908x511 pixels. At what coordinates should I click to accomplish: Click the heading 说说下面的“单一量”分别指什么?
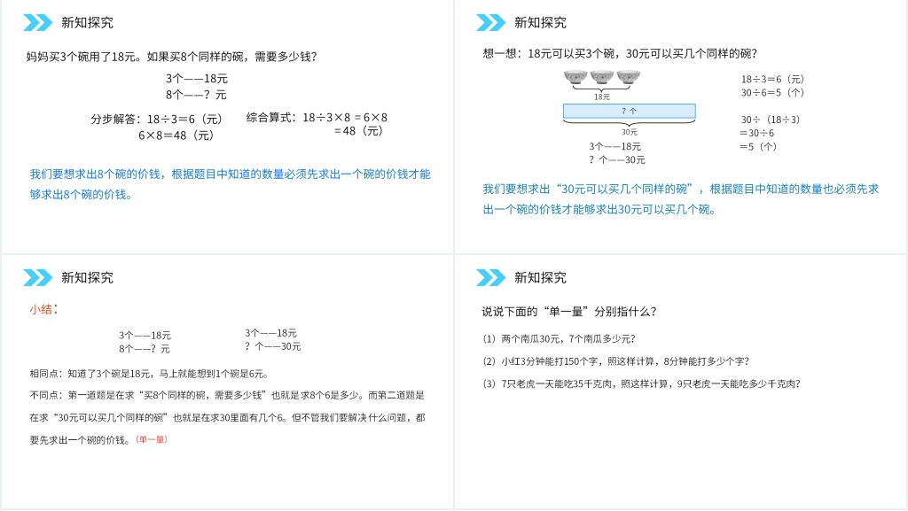coord(569,312)
